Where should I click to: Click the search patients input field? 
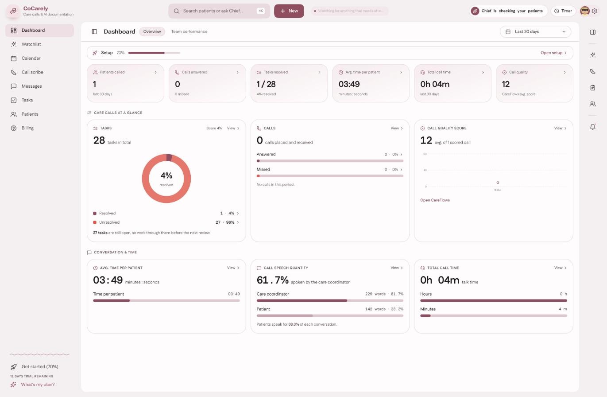pyautogui.click(x=219, y=11)
